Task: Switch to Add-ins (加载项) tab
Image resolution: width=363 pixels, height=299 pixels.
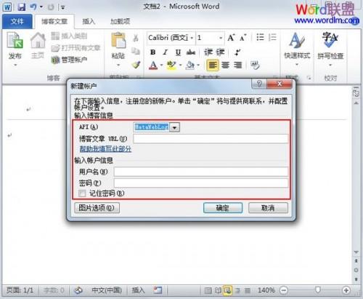Action: pos(121,22)
